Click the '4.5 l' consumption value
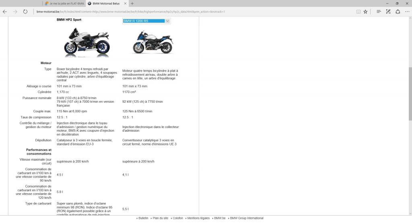Viewport: 412px width, 223px height. coord(60,175)
